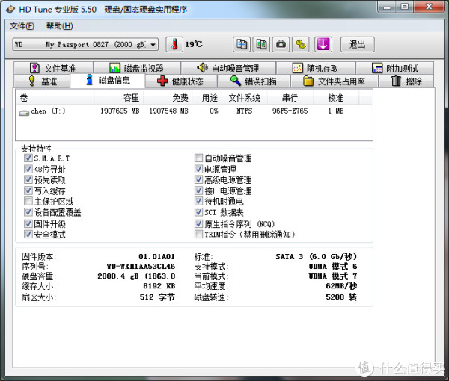The width and height of the screenshot is (449, 381).
Task: Toggle the 主保护区域 checkbox
Action: (x=28, y=201)
